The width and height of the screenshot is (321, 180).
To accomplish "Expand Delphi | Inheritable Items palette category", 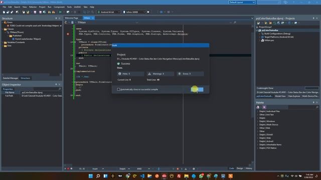I will pos(258,144).
